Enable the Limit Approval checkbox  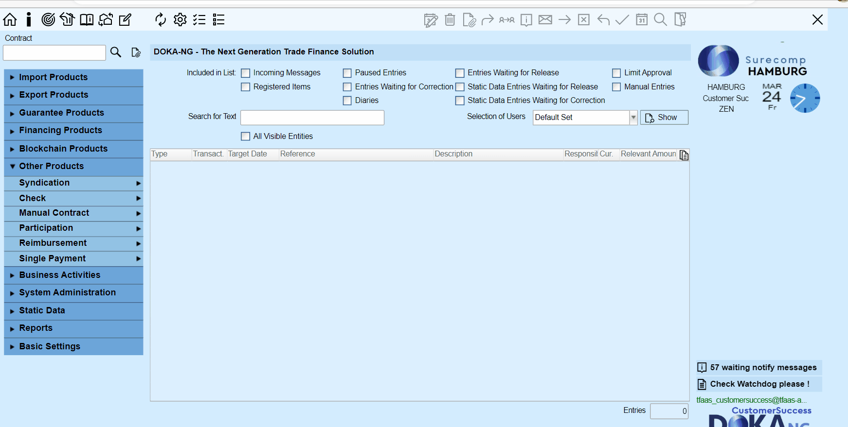pyautogui.click(x=616, y=73)
